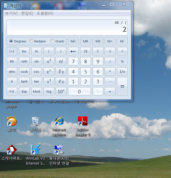Click the ln natural log button

click(x=37, y=51)
